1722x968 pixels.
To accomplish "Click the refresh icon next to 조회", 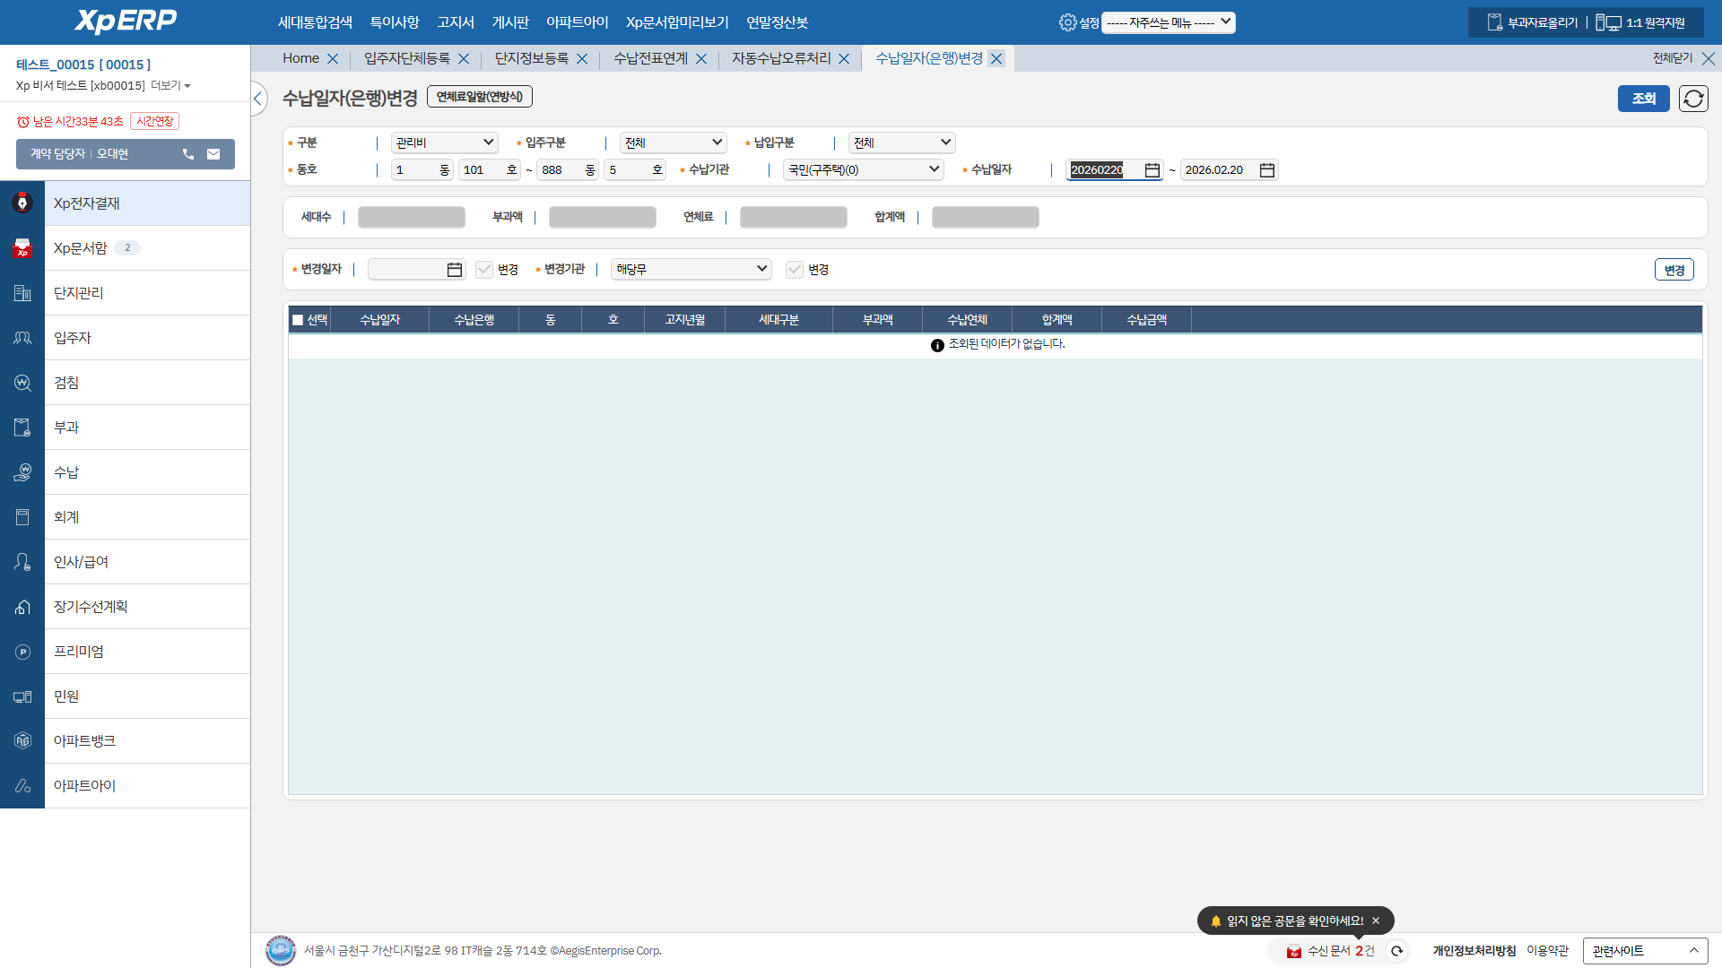I will point(1693,99).
